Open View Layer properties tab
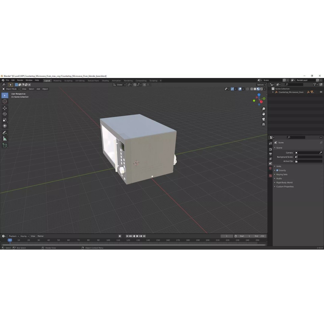The image size is (324, 324). point(271,159)
